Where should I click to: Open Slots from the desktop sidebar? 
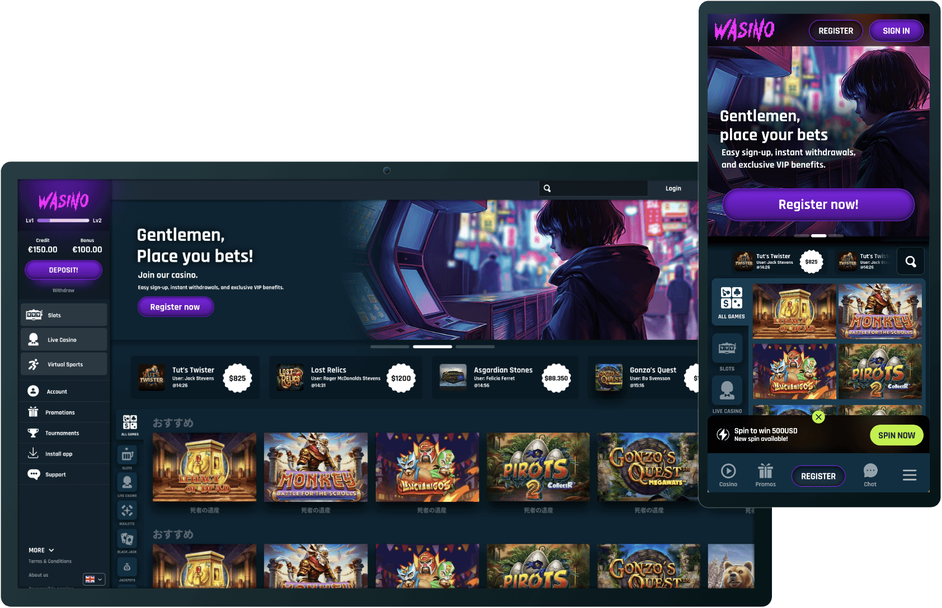pyautogui.click(x=63, y=315)
